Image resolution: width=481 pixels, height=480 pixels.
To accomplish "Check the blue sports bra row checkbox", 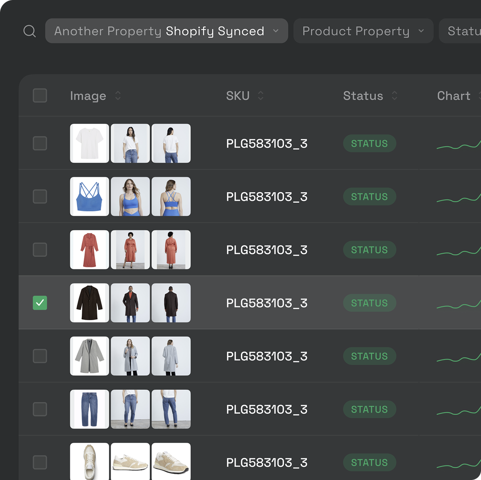I will pyautogui.click(x=40, y=196).
